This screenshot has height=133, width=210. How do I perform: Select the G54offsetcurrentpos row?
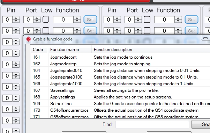click(120, 110)
